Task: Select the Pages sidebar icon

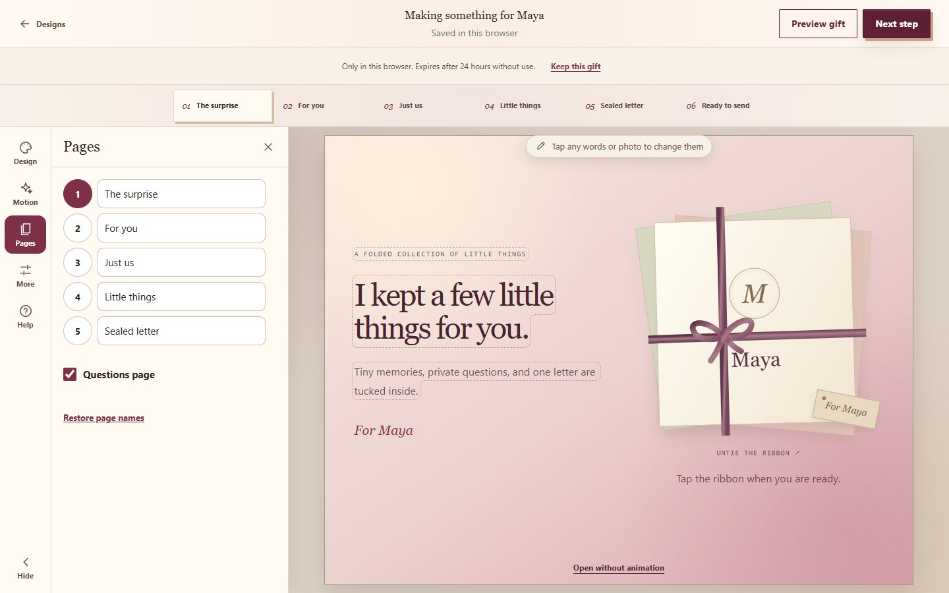Action: pos(25,235)
